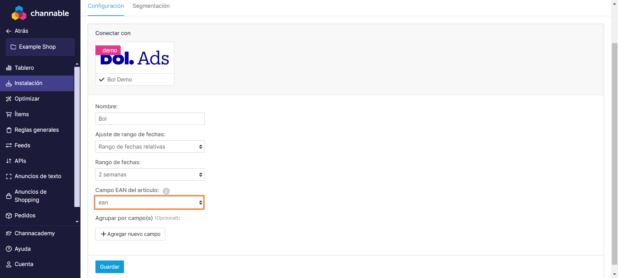Click the Pedidos box icon

pyautogui.click(x=9, y=216)
